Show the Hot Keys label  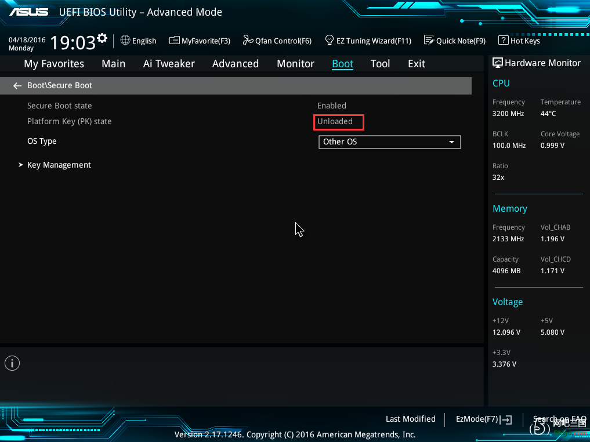point(525,41)
